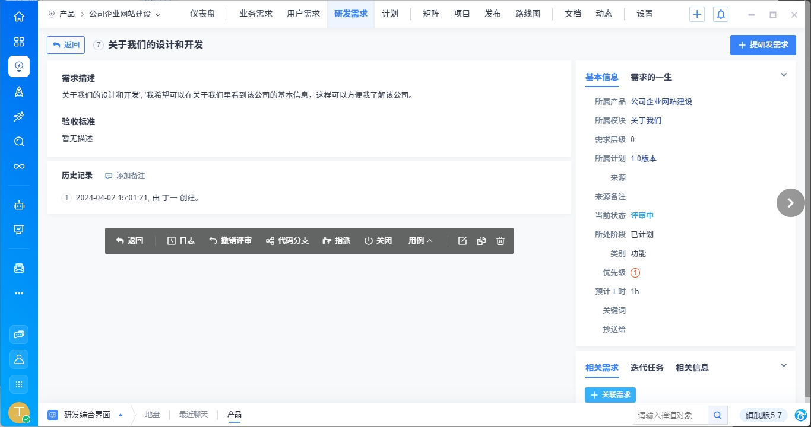This screenshot has height=427, width=811.
Task: Expand the 用例 menu in toolbar
Action: tap(420, 241)
